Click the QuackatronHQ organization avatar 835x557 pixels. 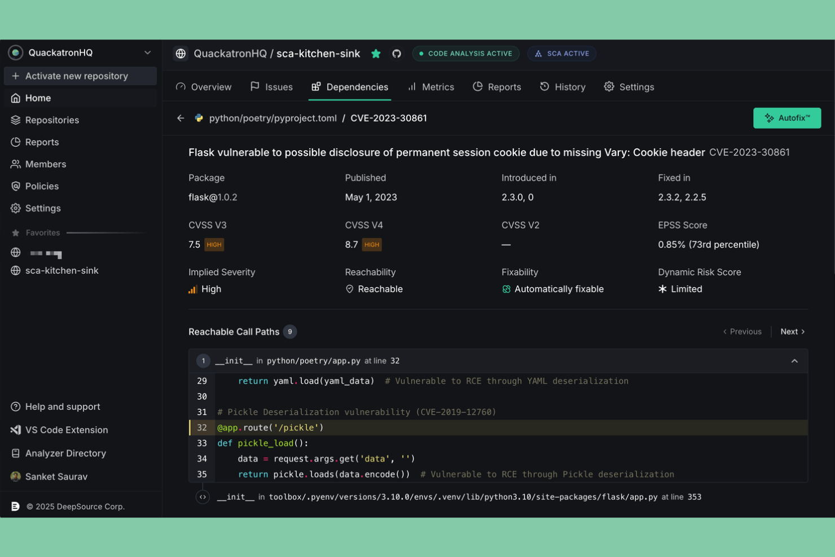coord(15,52)
